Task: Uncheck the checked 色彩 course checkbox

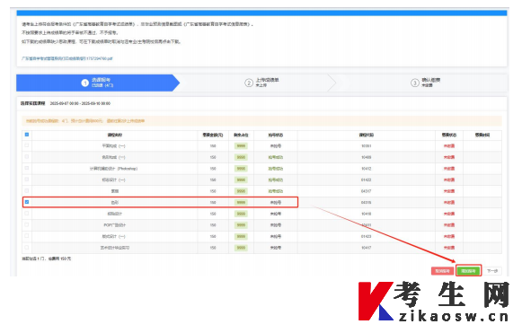Action: (x=27, y=202)
